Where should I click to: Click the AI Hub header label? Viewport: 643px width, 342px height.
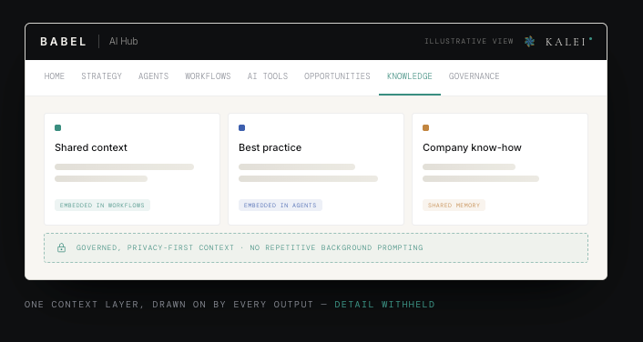coord(124,41)
